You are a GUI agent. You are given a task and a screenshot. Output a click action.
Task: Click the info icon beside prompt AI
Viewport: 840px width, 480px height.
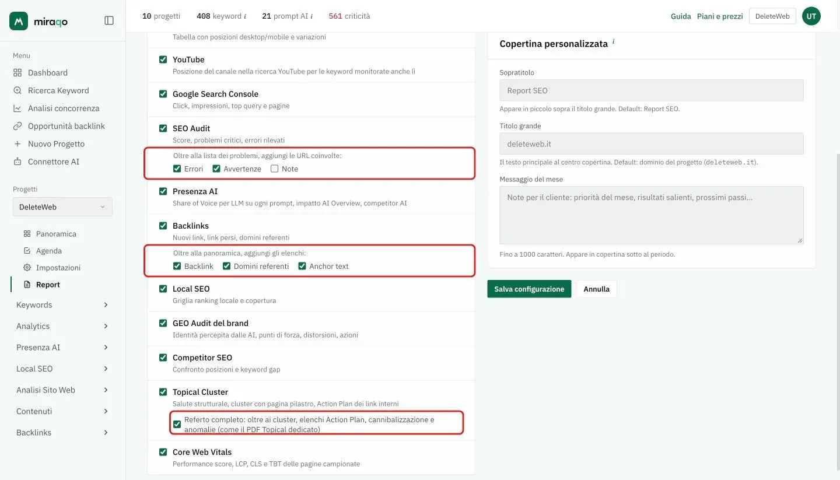pyautogui.click(x=311, y=16)
